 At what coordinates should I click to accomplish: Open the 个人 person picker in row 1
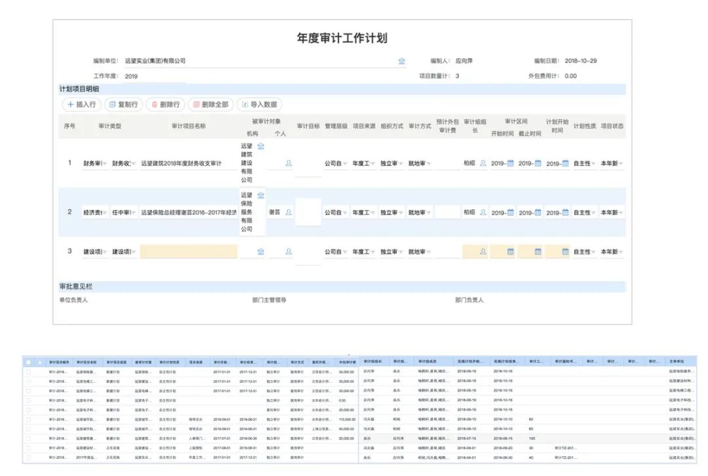(x=288, y=163)
